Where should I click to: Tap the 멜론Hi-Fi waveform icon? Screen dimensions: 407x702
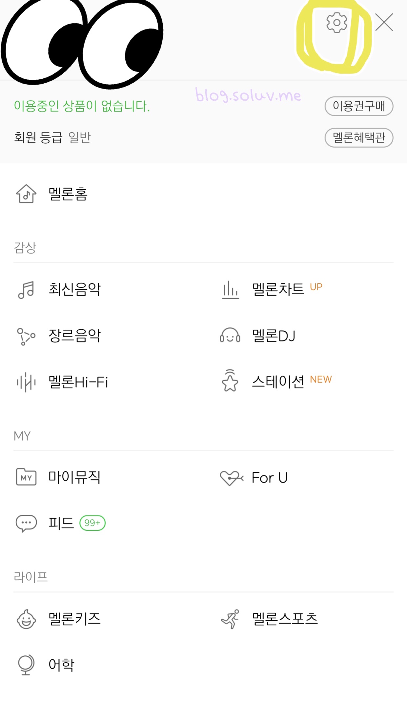(26, 382)
